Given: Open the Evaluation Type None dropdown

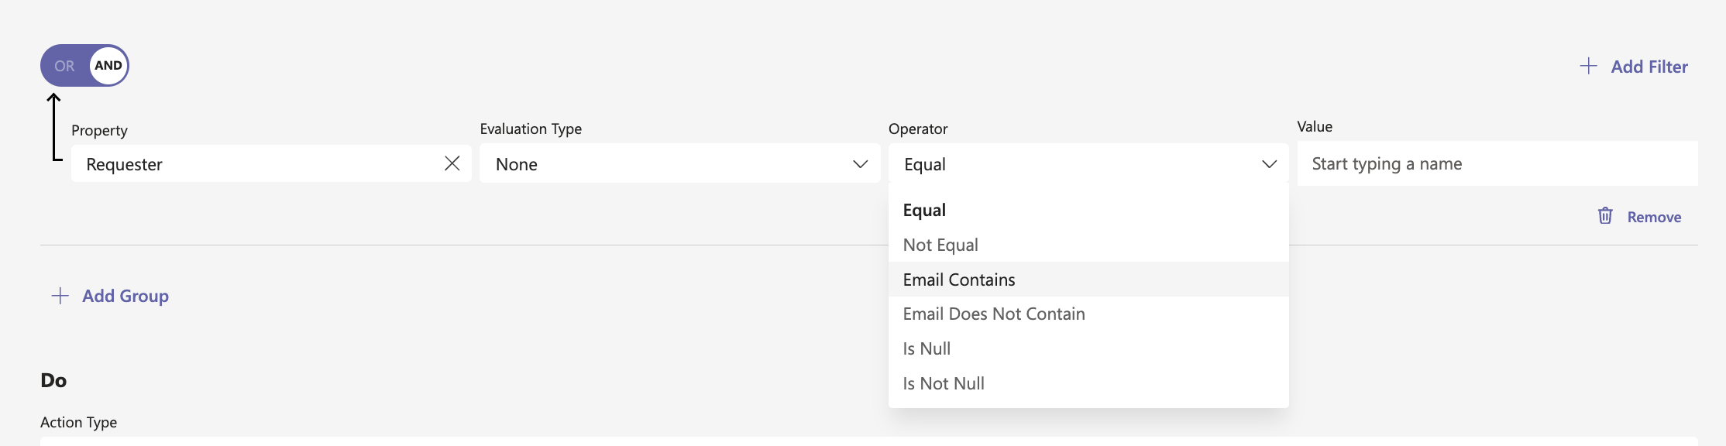Looking at the screenshot, I should 666,164.
